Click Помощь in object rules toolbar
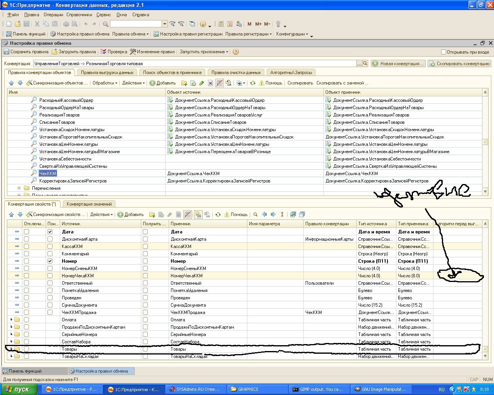 (271, 83)
